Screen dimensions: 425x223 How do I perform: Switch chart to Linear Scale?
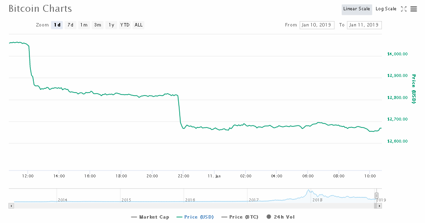pos(356,9)
